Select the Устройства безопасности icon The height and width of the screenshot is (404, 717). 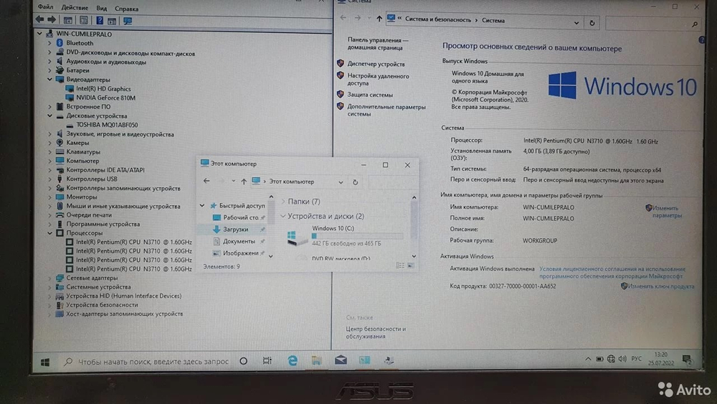(60, 305)
